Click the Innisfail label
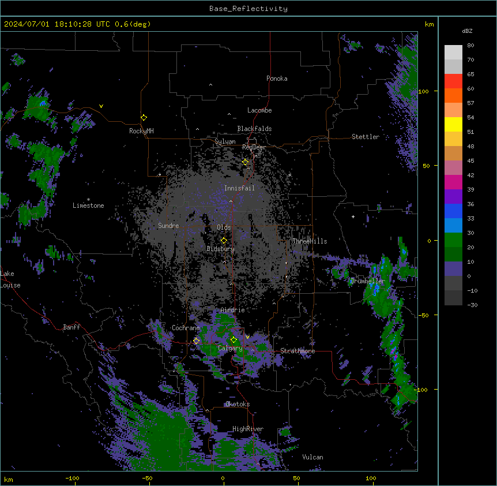 239,188
